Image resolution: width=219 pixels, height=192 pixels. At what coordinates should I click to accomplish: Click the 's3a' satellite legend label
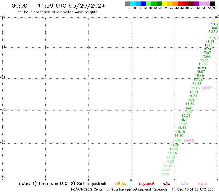coord(166,184)
